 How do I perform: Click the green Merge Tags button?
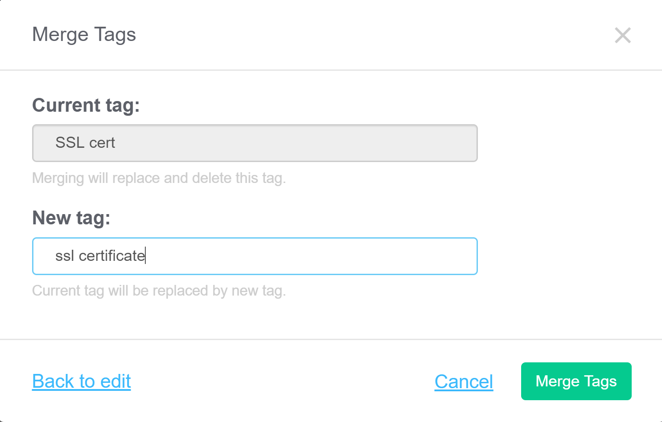576,381
